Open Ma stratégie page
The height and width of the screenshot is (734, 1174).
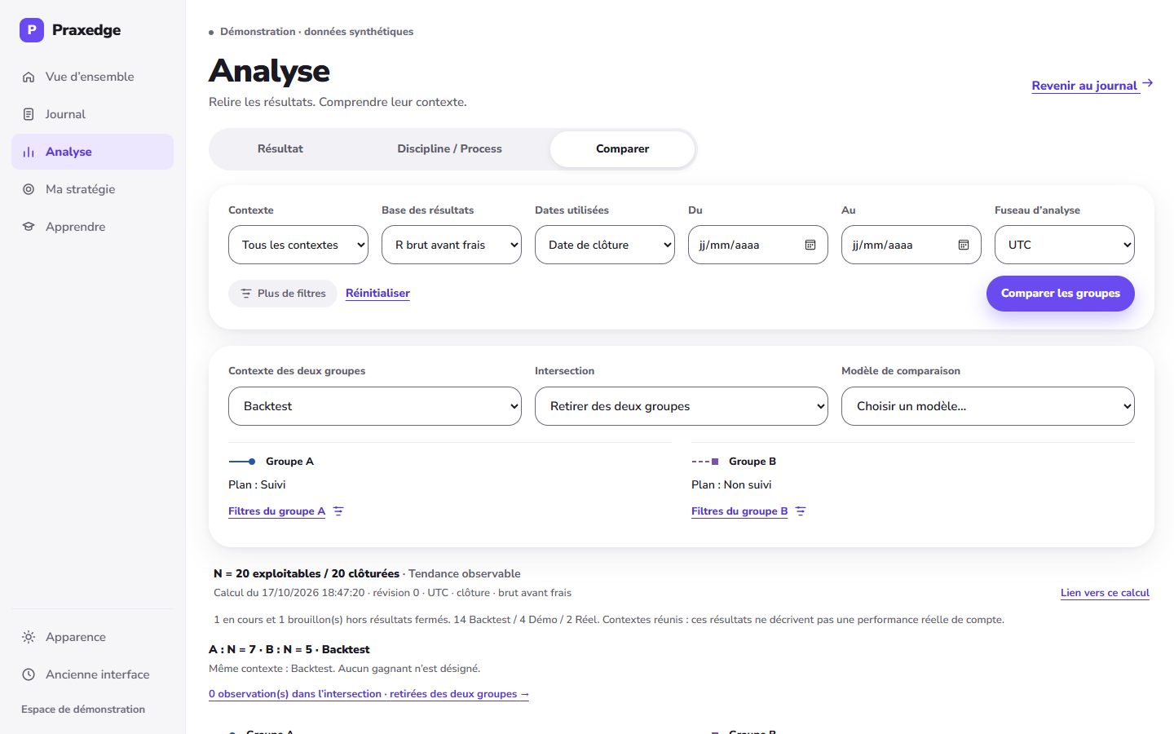[x=92, y=189]
